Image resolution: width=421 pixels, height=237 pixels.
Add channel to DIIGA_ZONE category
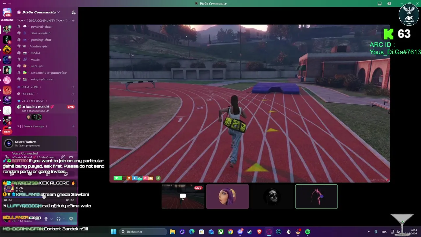pos(73,87)
